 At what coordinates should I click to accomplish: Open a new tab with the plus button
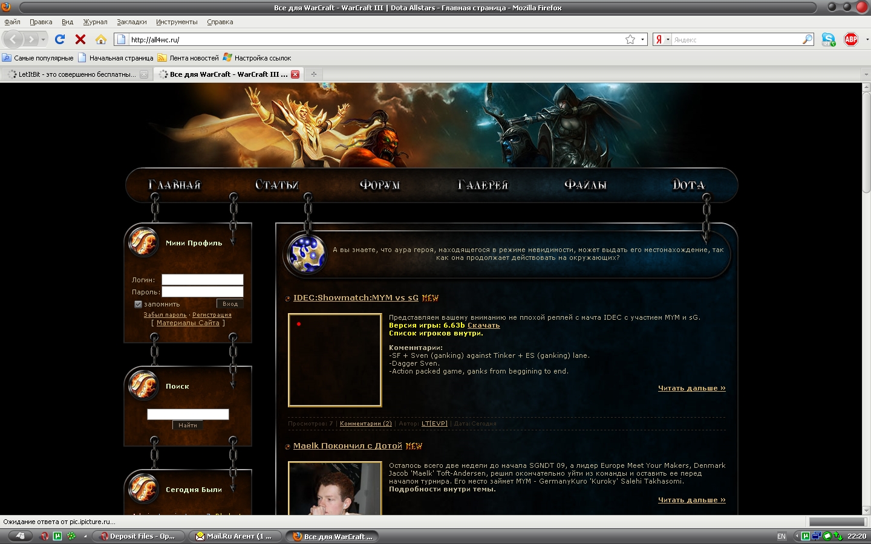(x=313, y=74)
